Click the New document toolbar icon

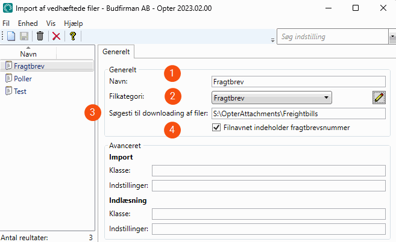click(x=11, y=36)
